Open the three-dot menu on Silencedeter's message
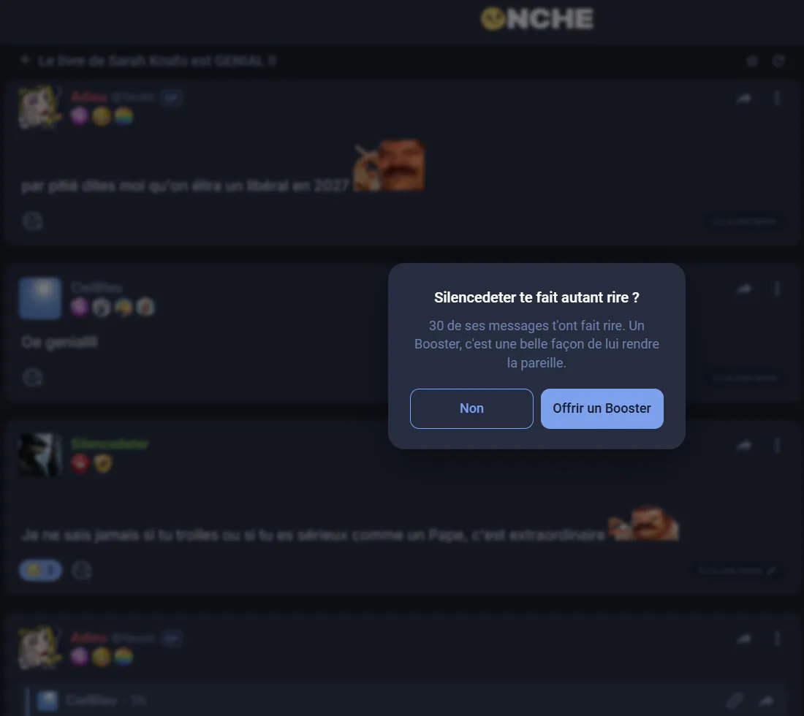 coord(777,445)
